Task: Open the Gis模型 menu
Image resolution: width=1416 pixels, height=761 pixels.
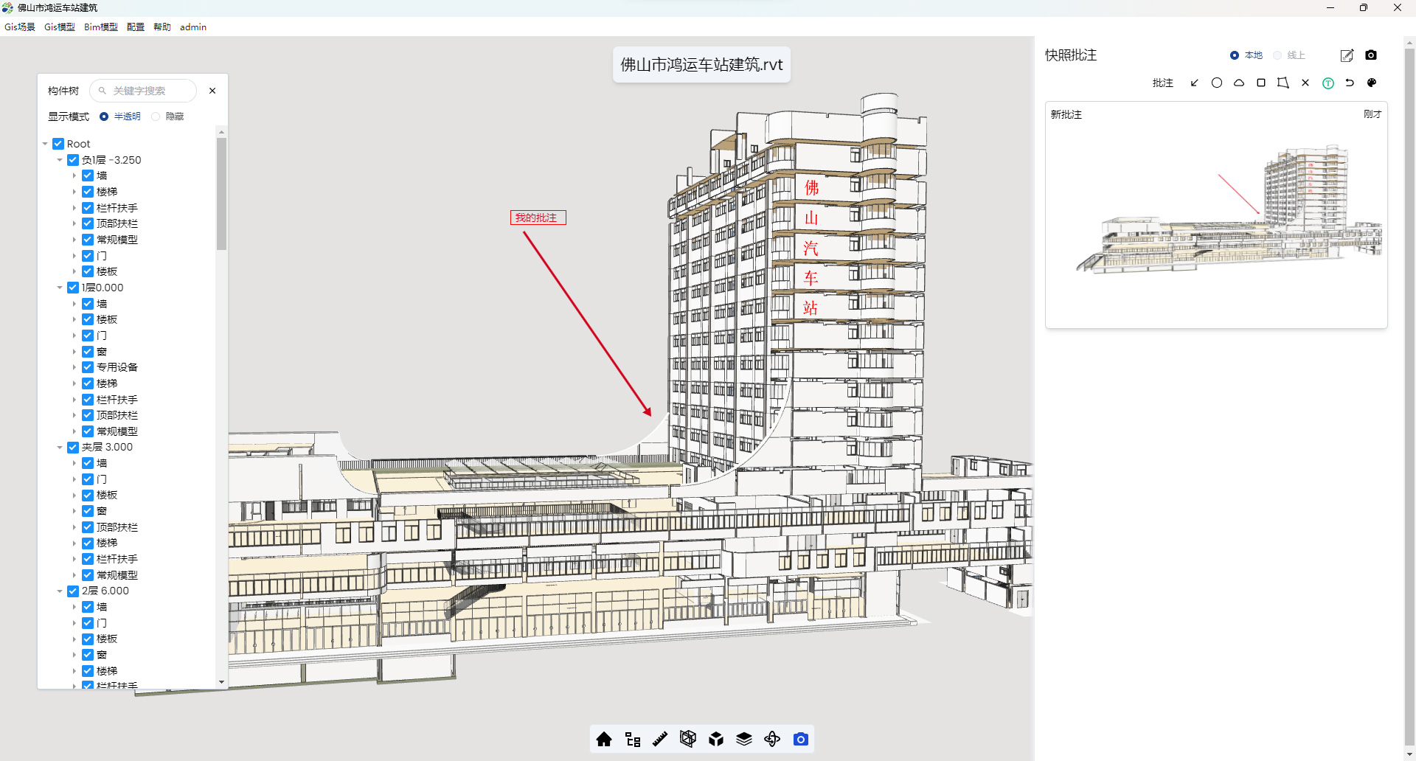Action: [x=60, y=27]
